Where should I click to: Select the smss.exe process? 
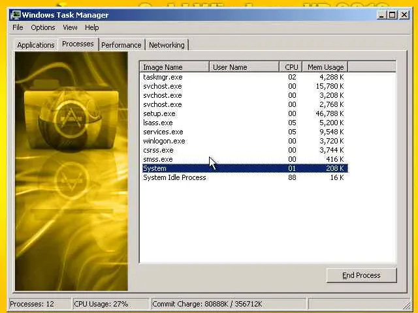pos(245,159)
